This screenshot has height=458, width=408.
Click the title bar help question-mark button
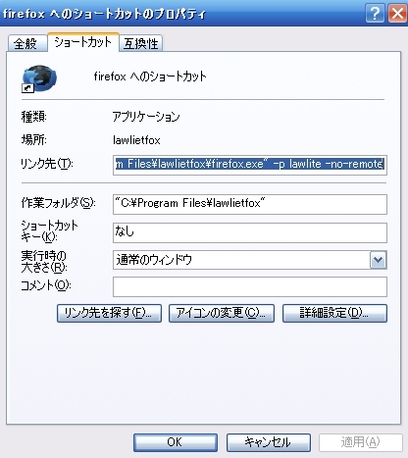pos(375,14)
